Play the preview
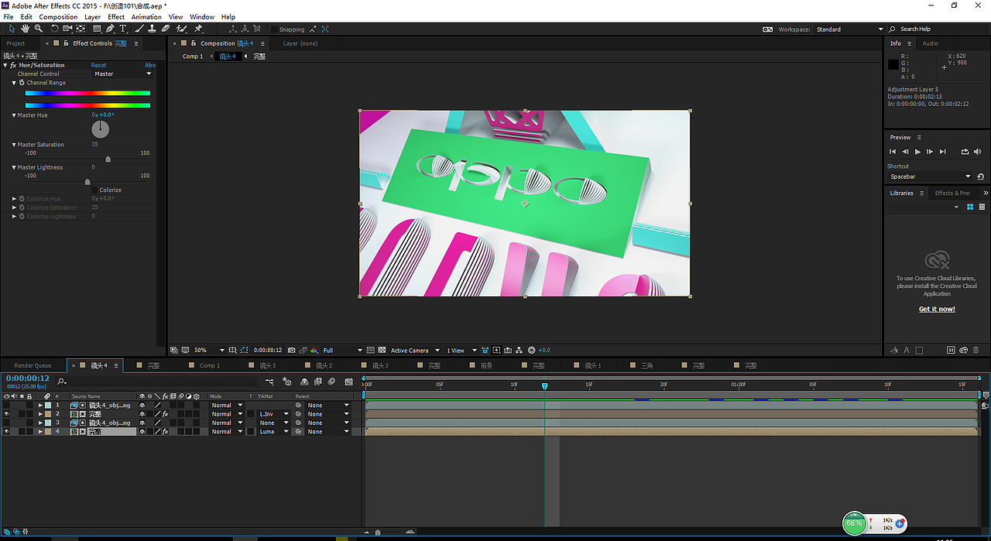 pos(917,152)
